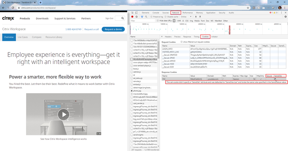This screenshot has width=288, height=151.
Task: Click the Request a demo button
Action: [113, 30]
